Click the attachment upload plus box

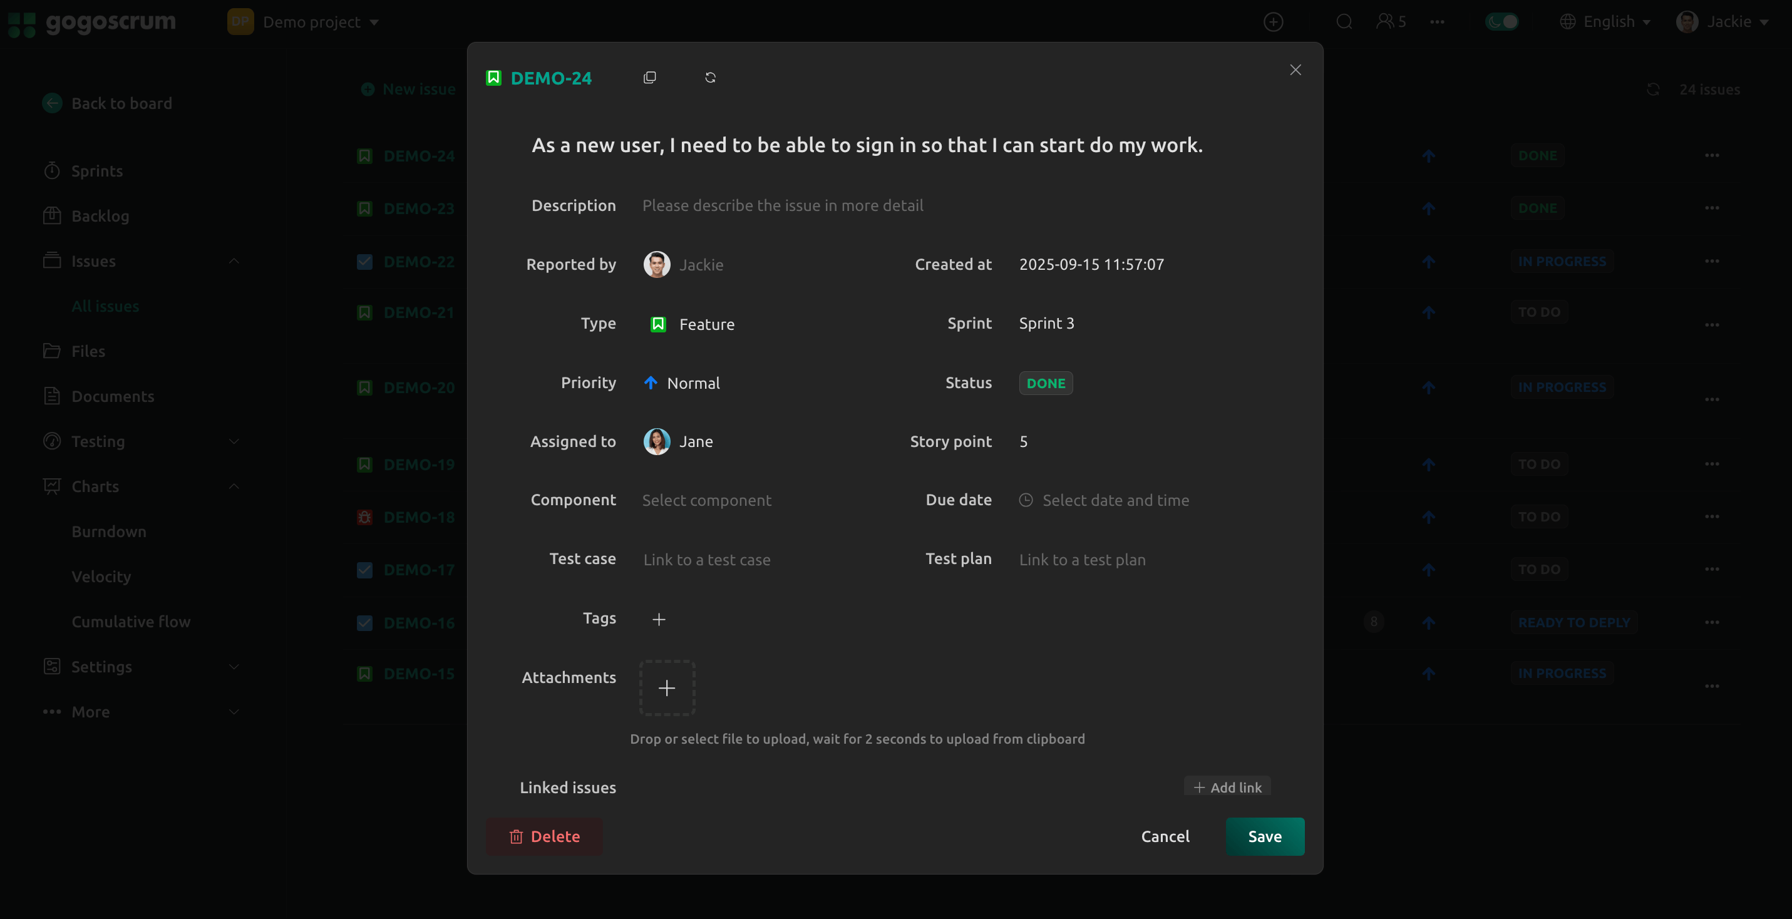coord(667,688)
